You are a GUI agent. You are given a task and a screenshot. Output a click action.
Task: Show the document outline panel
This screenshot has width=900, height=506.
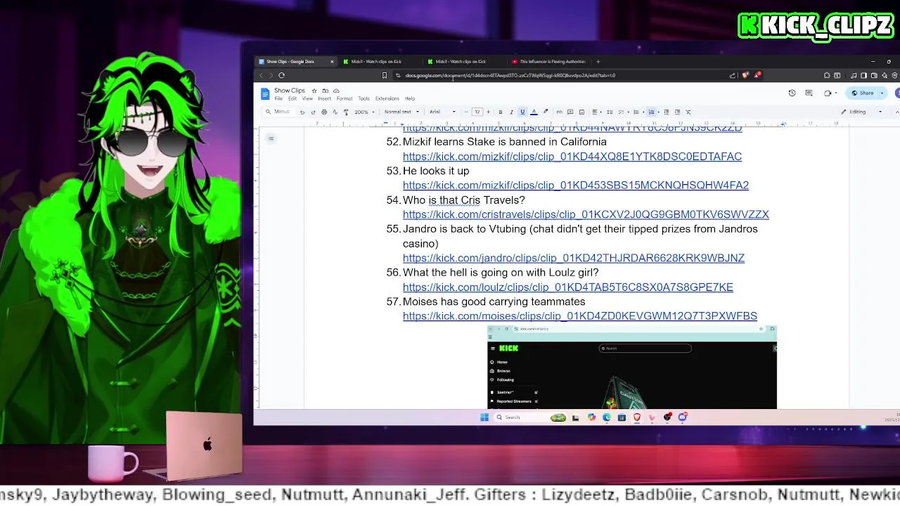point(271,138)
